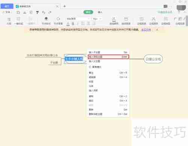188x146 pixels.
Task: Choose insert parent topic in context menu
Action: point(108,61)
